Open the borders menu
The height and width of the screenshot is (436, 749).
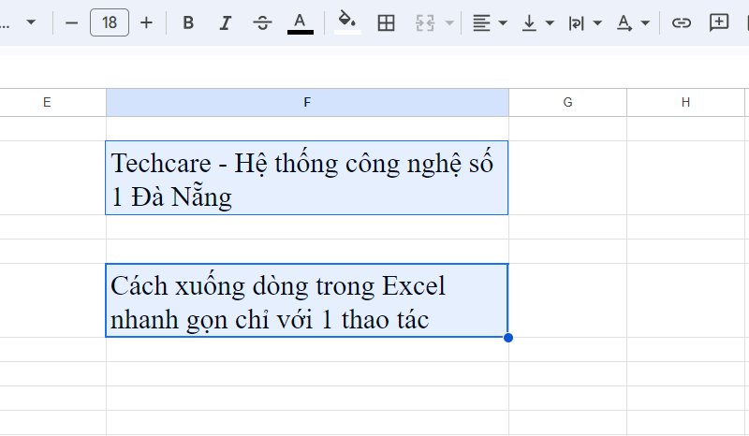pyautogui.click(x=386, y=22)
